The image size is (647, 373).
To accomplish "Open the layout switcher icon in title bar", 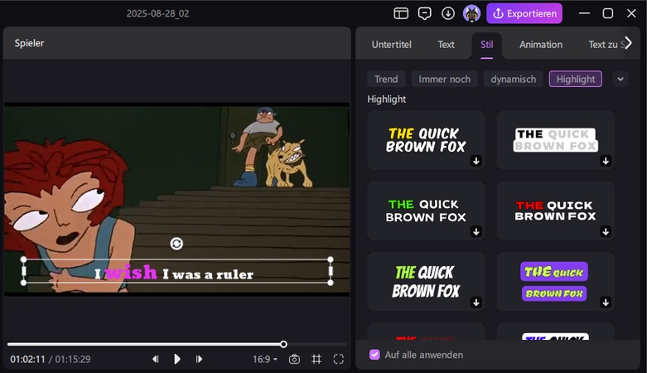I will (x=401, y=13).
